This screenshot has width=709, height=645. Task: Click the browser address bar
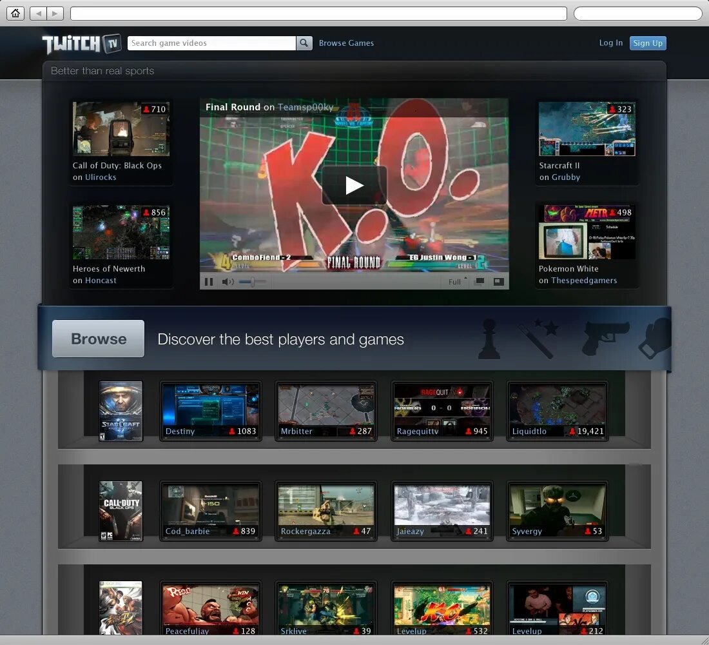(318, 14)
